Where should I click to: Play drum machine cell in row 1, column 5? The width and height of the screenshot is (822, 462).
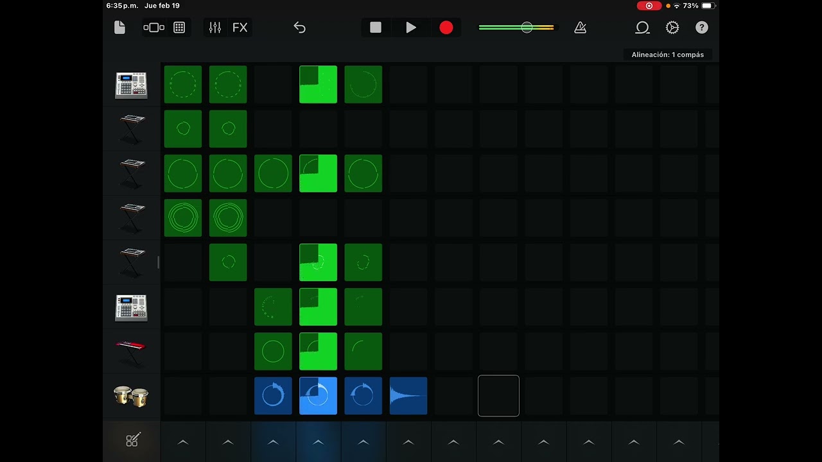(363, 84)
